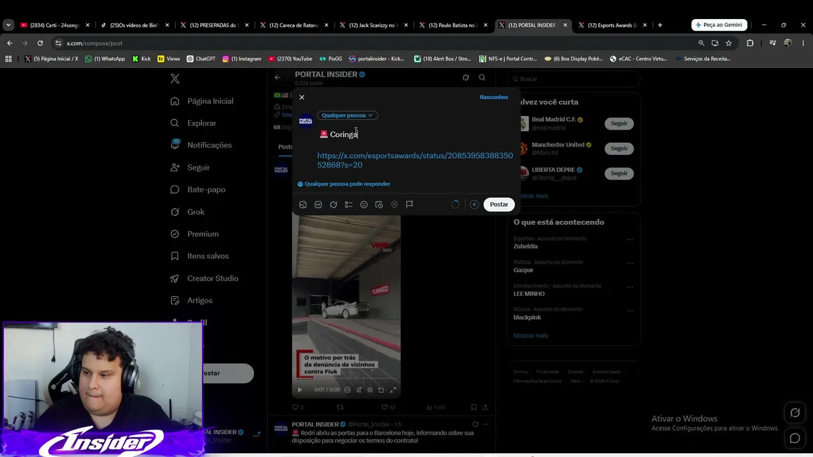Share the Fiuk video post
The image size is (813, 457).
pos(485,407)
